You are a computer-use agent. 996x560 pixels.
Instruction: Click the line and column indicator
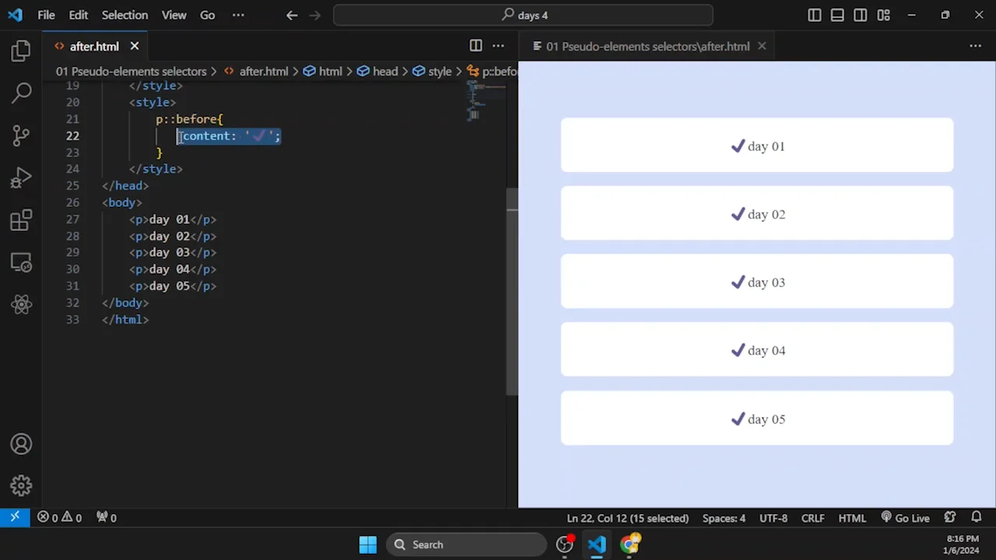pos(628,518)
